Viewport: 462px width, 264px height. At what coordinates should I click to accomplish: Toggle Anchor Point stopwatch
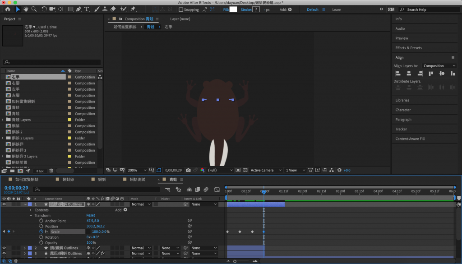(41, 221)
